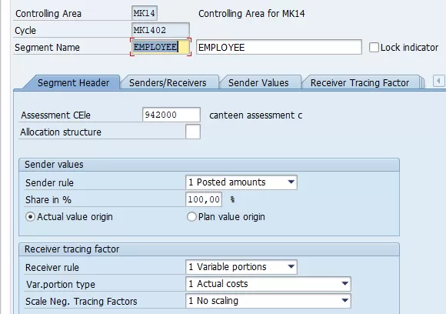
Task: Click the Cycle MK1402 field
Action: click(161, 30)
